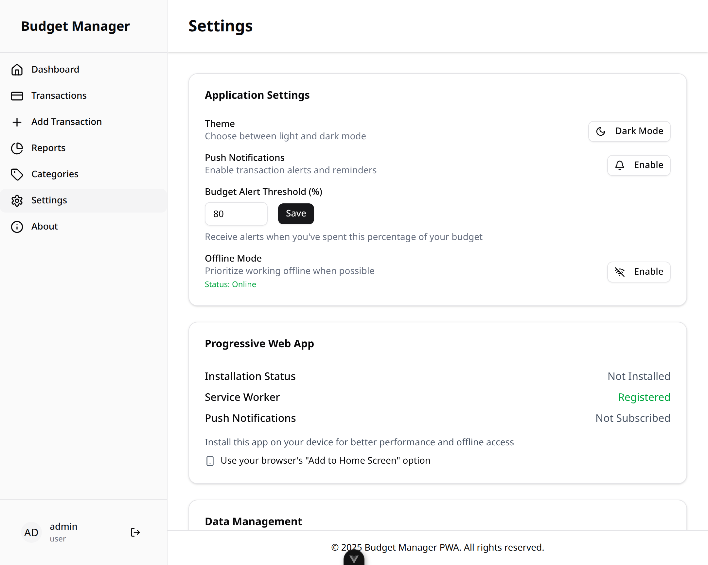This screenshot has width=708, height=565.
Task: Click the Dashboard home icon
Action: pos(17,70)
